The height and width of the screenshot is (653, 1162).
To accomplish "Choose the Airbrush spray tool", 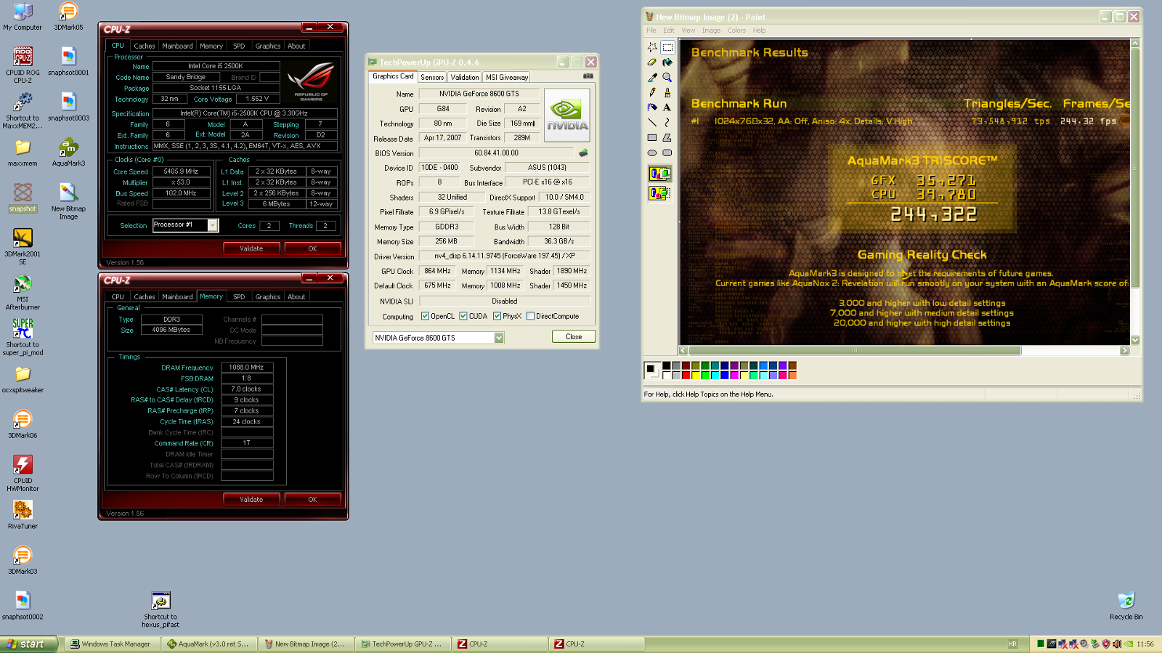I will coord(652,108).
